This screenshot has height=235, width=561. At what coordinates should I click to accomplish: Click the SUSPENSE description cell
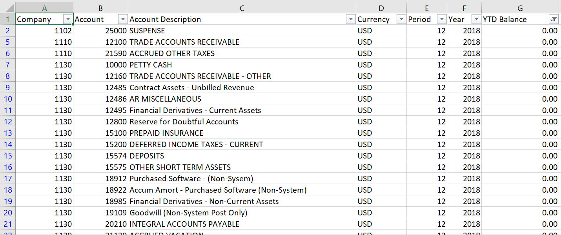(242, 31)
